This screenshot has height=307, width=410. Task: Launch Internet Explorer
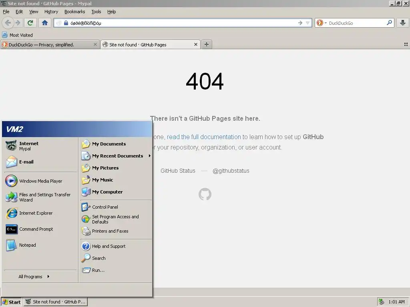point(40,213)
